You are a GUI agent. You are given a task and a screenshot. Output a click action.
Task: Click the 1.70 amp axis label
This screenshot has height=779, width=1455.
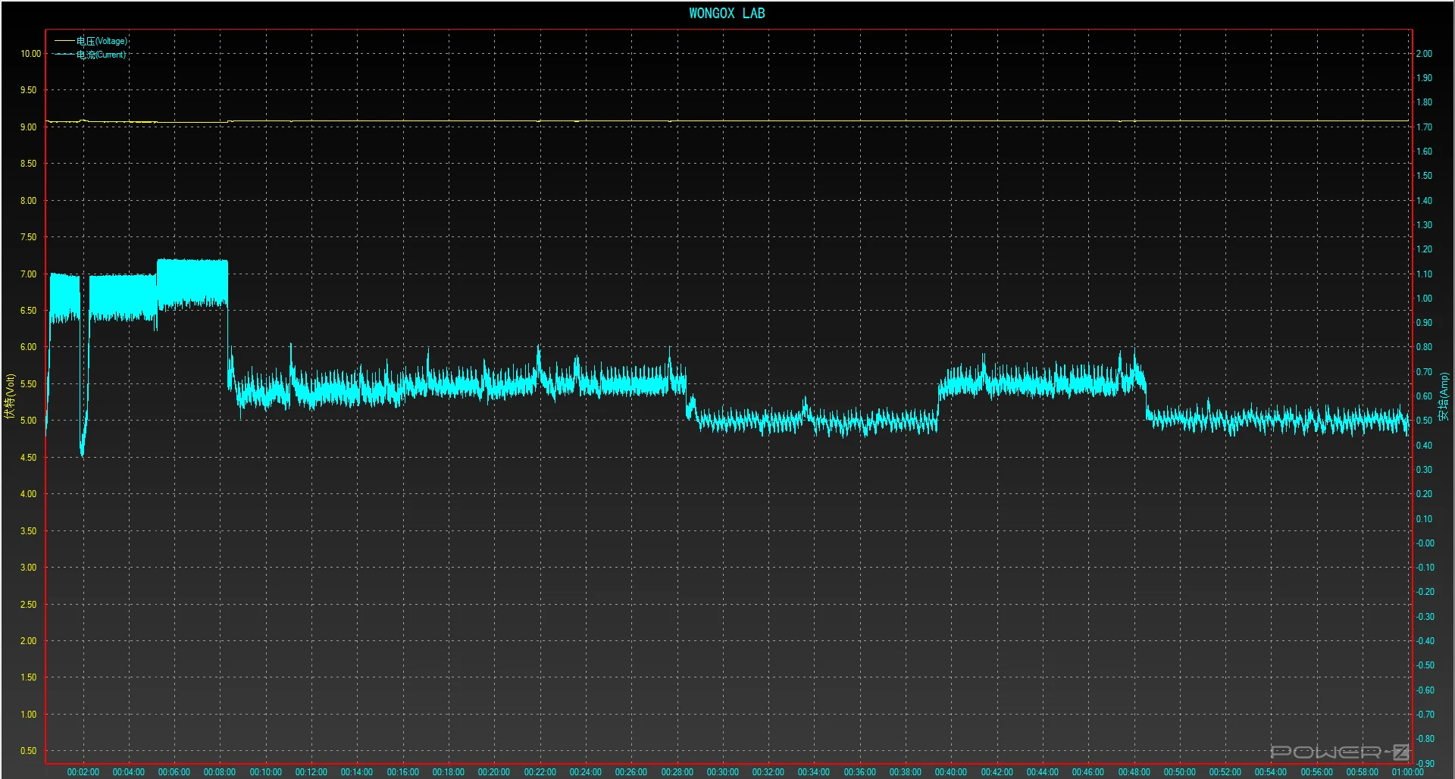(1425, 127)
